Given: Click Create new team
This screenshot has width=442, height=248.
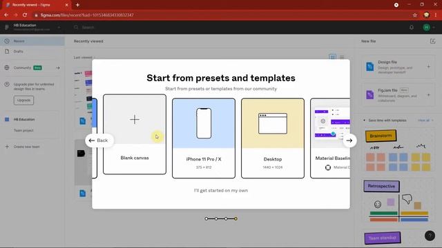Looking at the screenshot, I should [x=26, y=147].
